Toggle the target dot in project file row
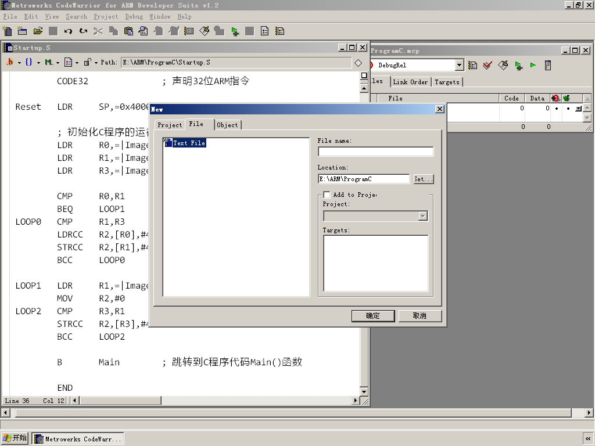 pyautogui.click(x=557, y=109)
